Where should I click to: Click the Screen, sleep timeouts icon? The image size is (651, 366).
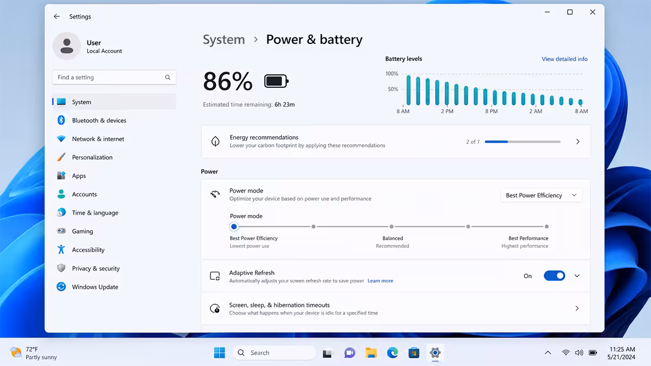pos(215,309)
